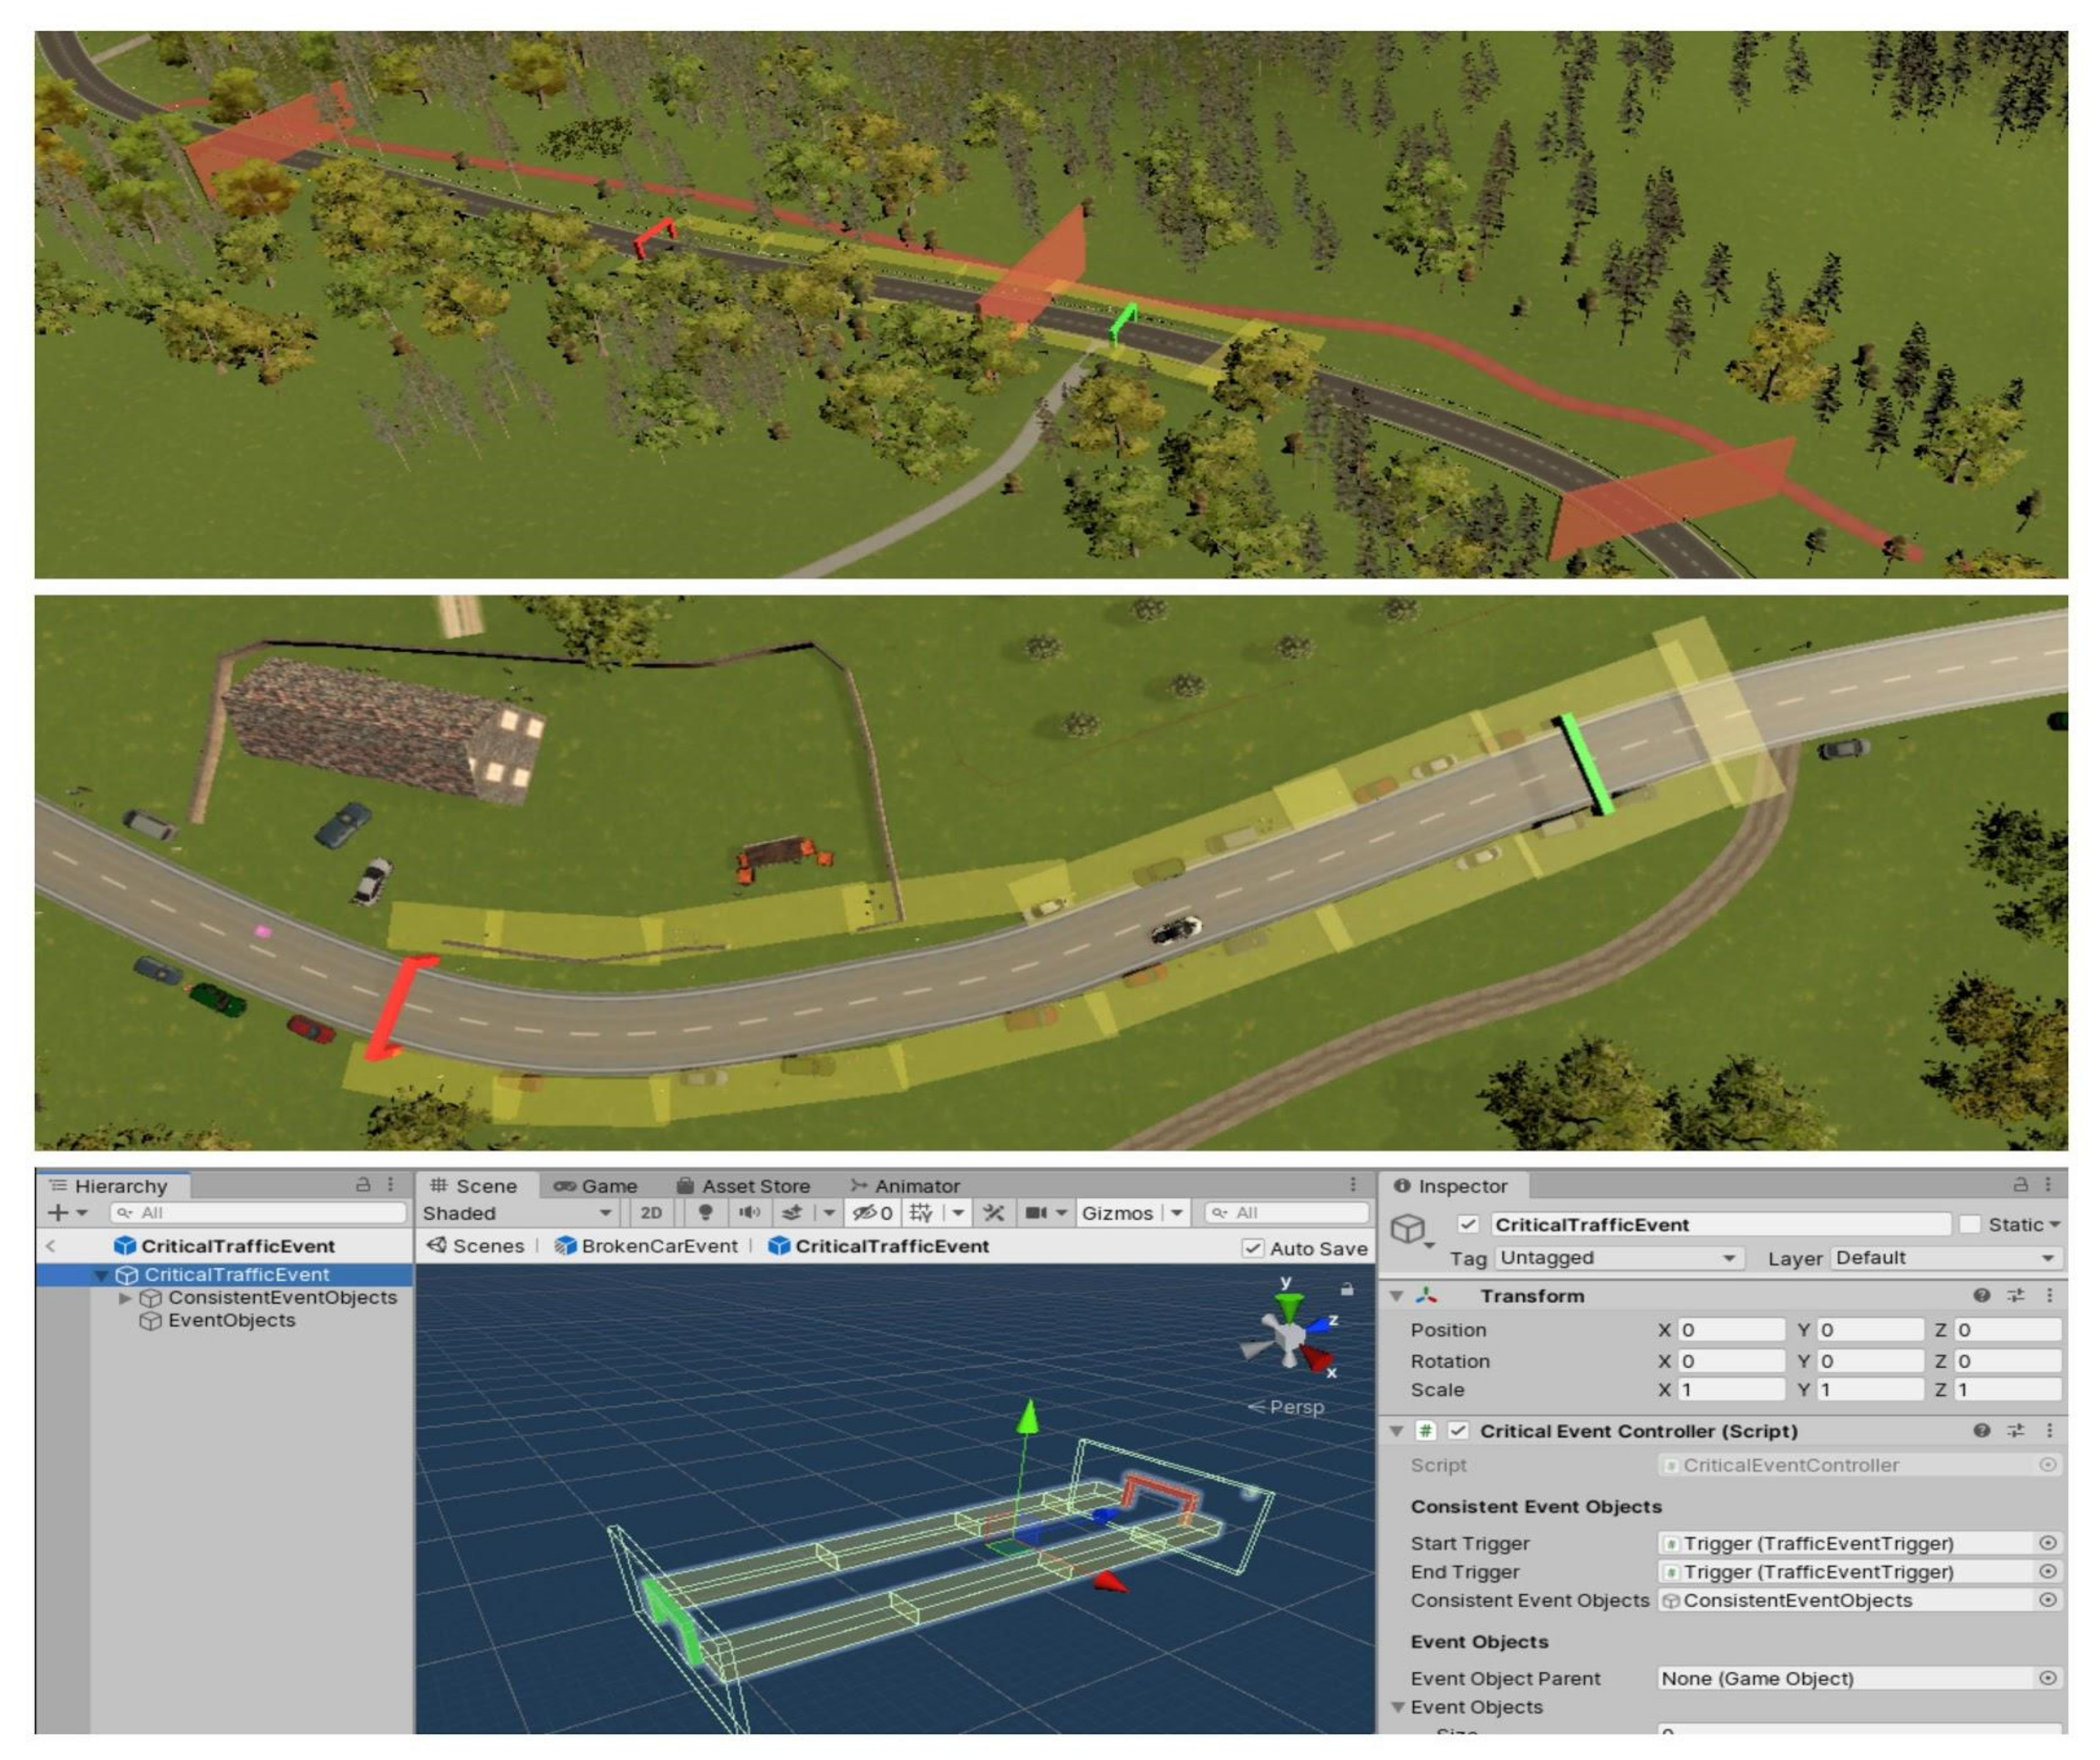The image size is (2100, 1760).
Task: Click the object picker for Start Trigger
Action: coord(2047,1543)
